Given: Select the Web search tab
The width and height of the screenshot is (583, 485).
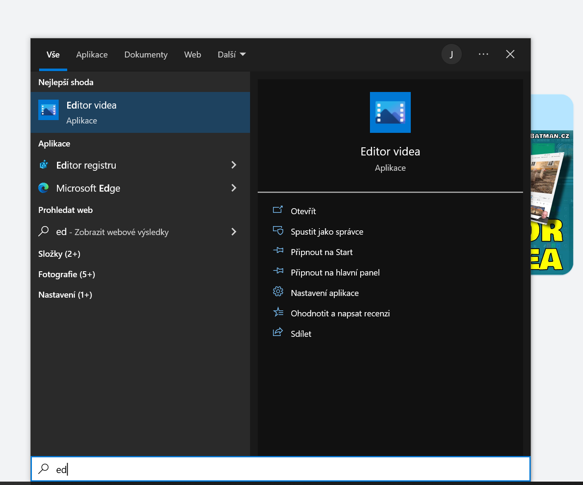Looking at the screenshot, I should tap(192, 55).
